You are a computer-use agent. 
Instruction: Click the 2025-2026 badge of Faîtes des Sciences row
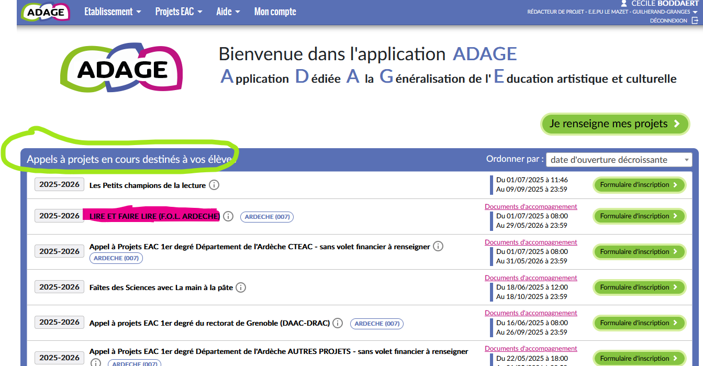point(59,287)
